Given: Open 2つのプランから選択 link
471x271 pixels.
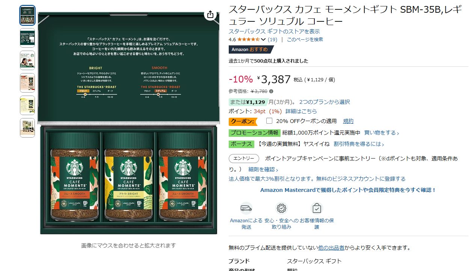Looking at the screenshot, I should pyautogui.click(x=325, y=102).
